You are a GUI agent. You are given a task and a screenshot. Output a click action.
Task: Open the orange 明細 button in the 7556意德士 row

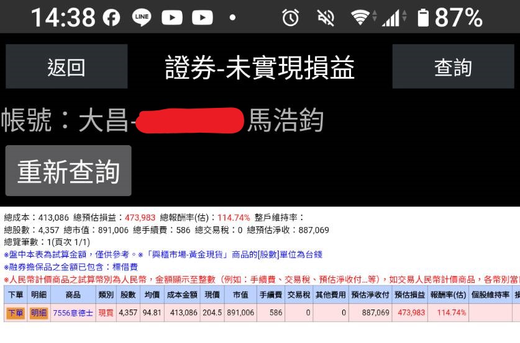tap(39, 313)
